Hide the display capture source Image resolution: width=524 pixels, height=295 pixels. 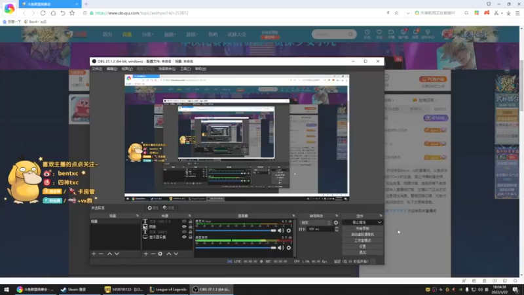pyautogui.click(x=184, y=237)
